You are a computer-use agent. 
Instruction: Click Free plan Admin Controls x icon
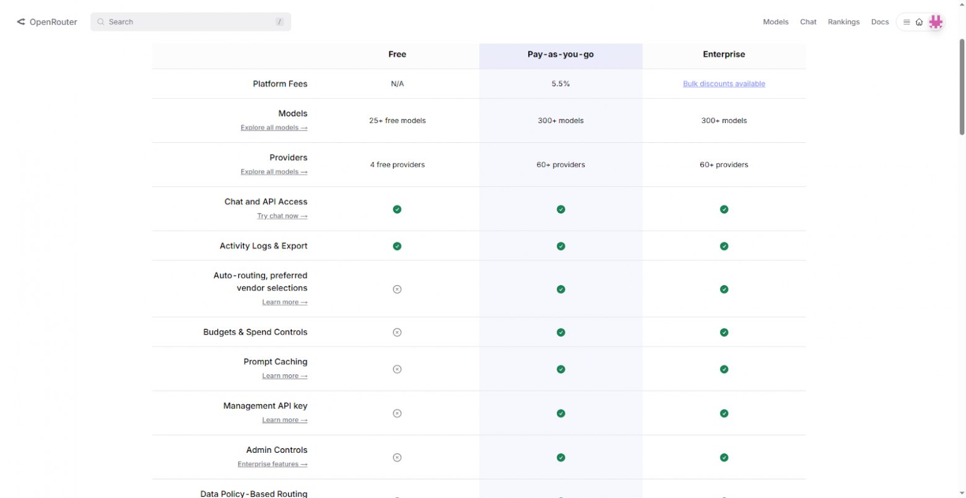pos(397,458)
